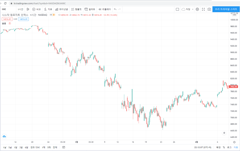Image resolution: width=240 pixels, height=151 pixels.
Task: Toggle the 자동 (auto) scale
Action: tap(236, 147)
